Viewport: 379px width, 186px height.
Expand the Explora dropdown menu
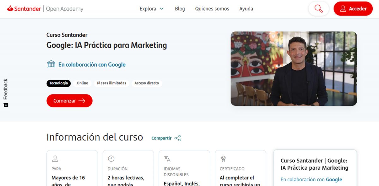(x=152, y=9)
